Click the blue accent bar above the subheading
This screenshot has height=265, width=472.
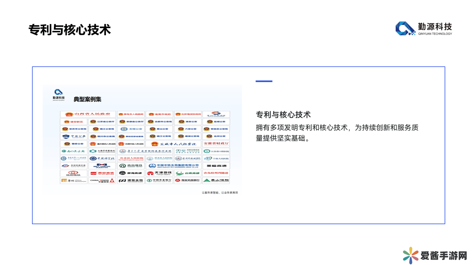[264, 81]
